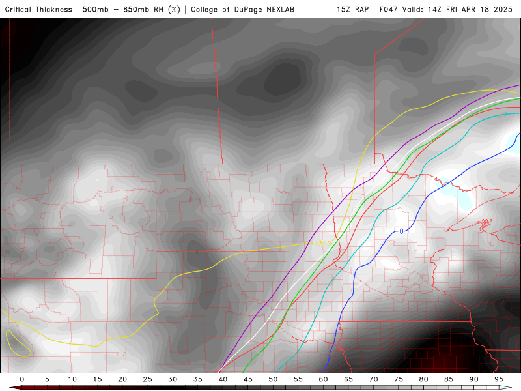Click the colorbar tick label "95"
The image size is (521, 391).
(499, 379)
